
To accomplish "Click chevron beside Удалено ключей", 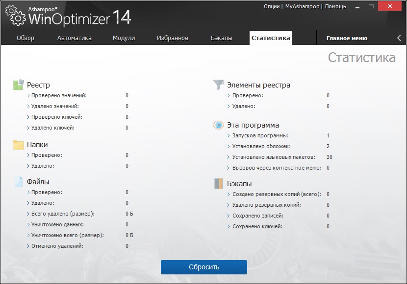I will click(x=28, y=128).
